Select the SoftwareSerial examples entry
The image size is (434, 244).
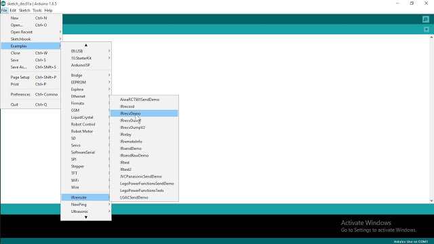tap(86, 152)
